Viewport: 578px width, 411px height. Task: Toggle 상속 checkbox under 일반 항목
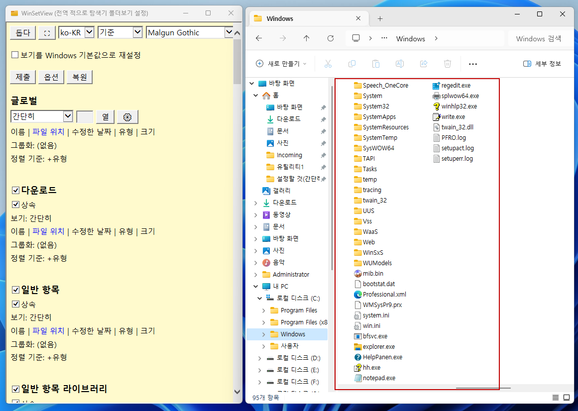tap(15, 304)
